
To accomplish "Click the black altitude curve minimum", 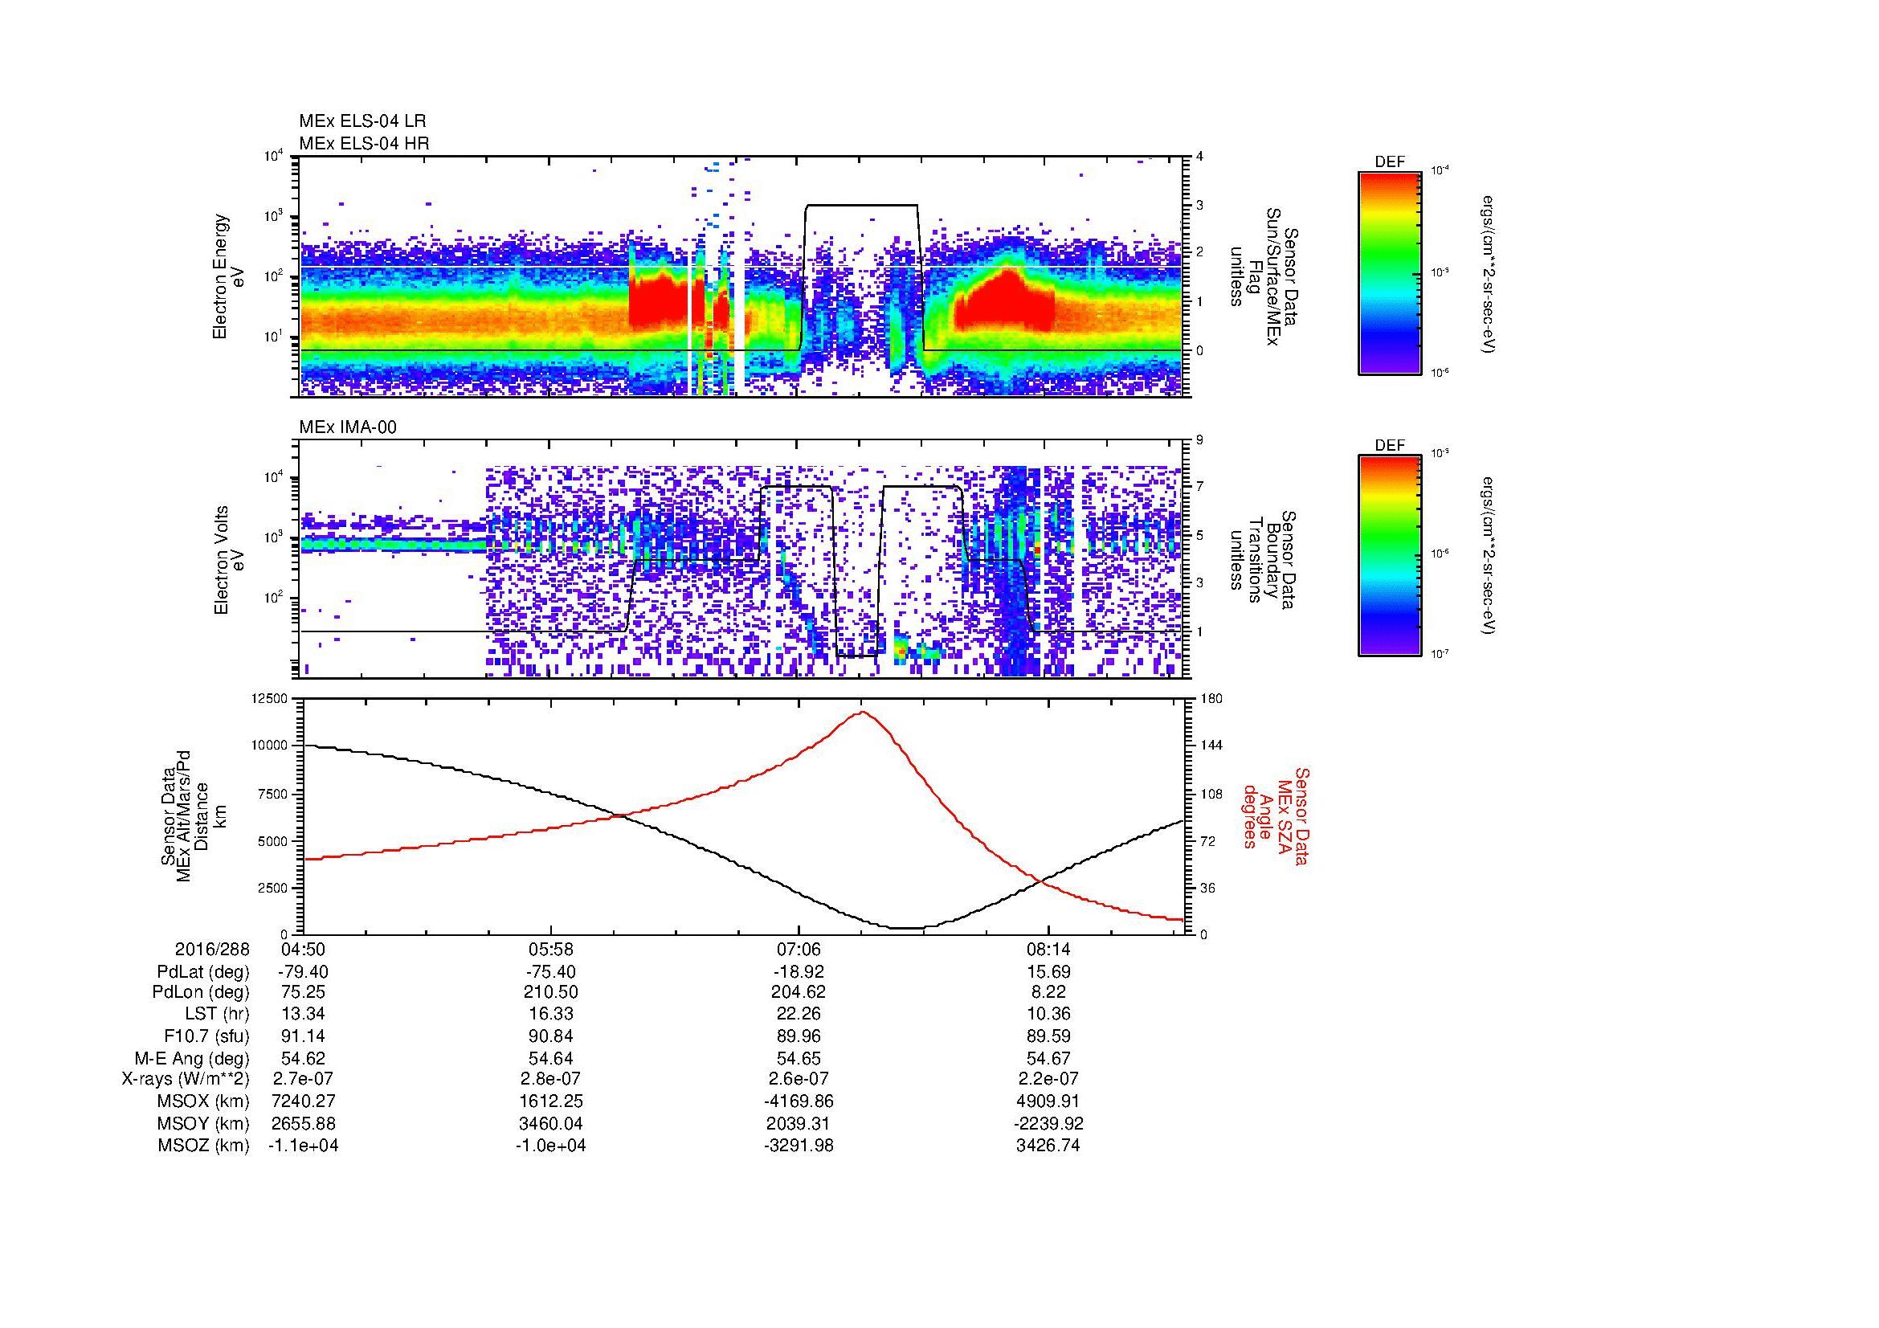I will 906,928.
